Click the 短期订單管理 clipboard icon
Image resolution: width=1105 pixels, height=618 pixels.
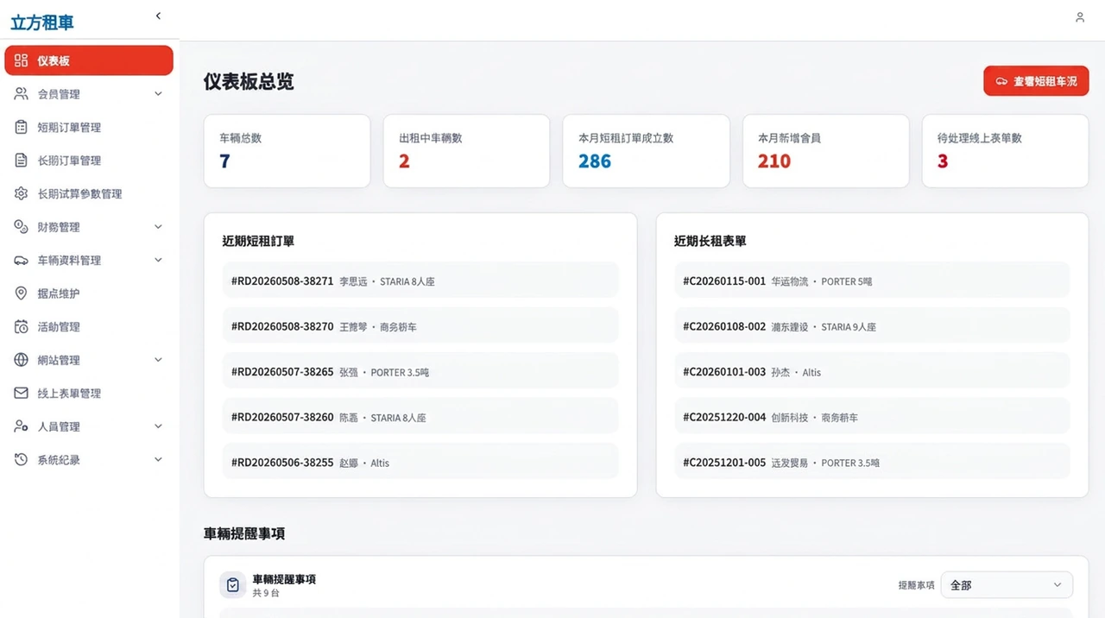click(22, 127)
